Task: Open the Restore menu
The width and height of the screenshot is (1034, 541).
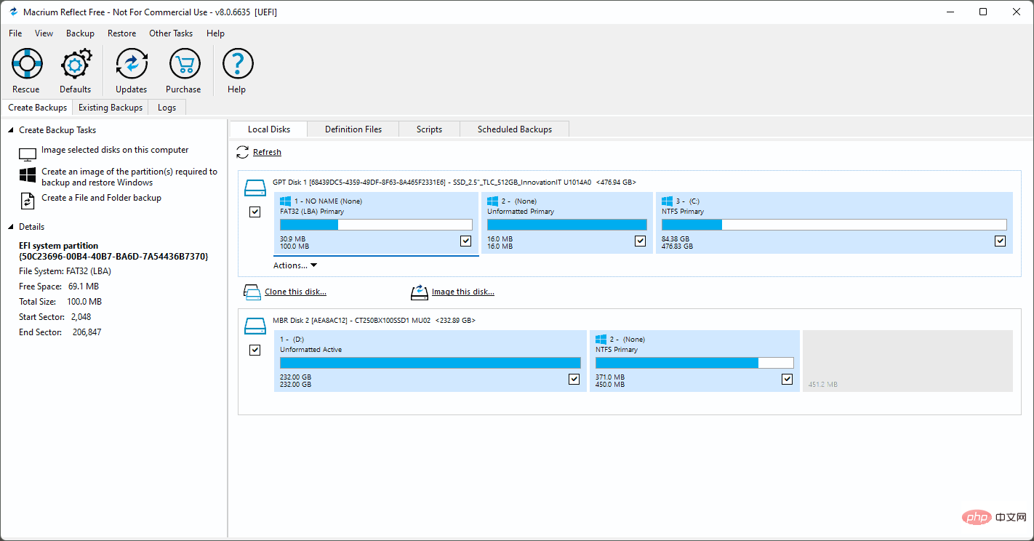Action: click(122, 33)
